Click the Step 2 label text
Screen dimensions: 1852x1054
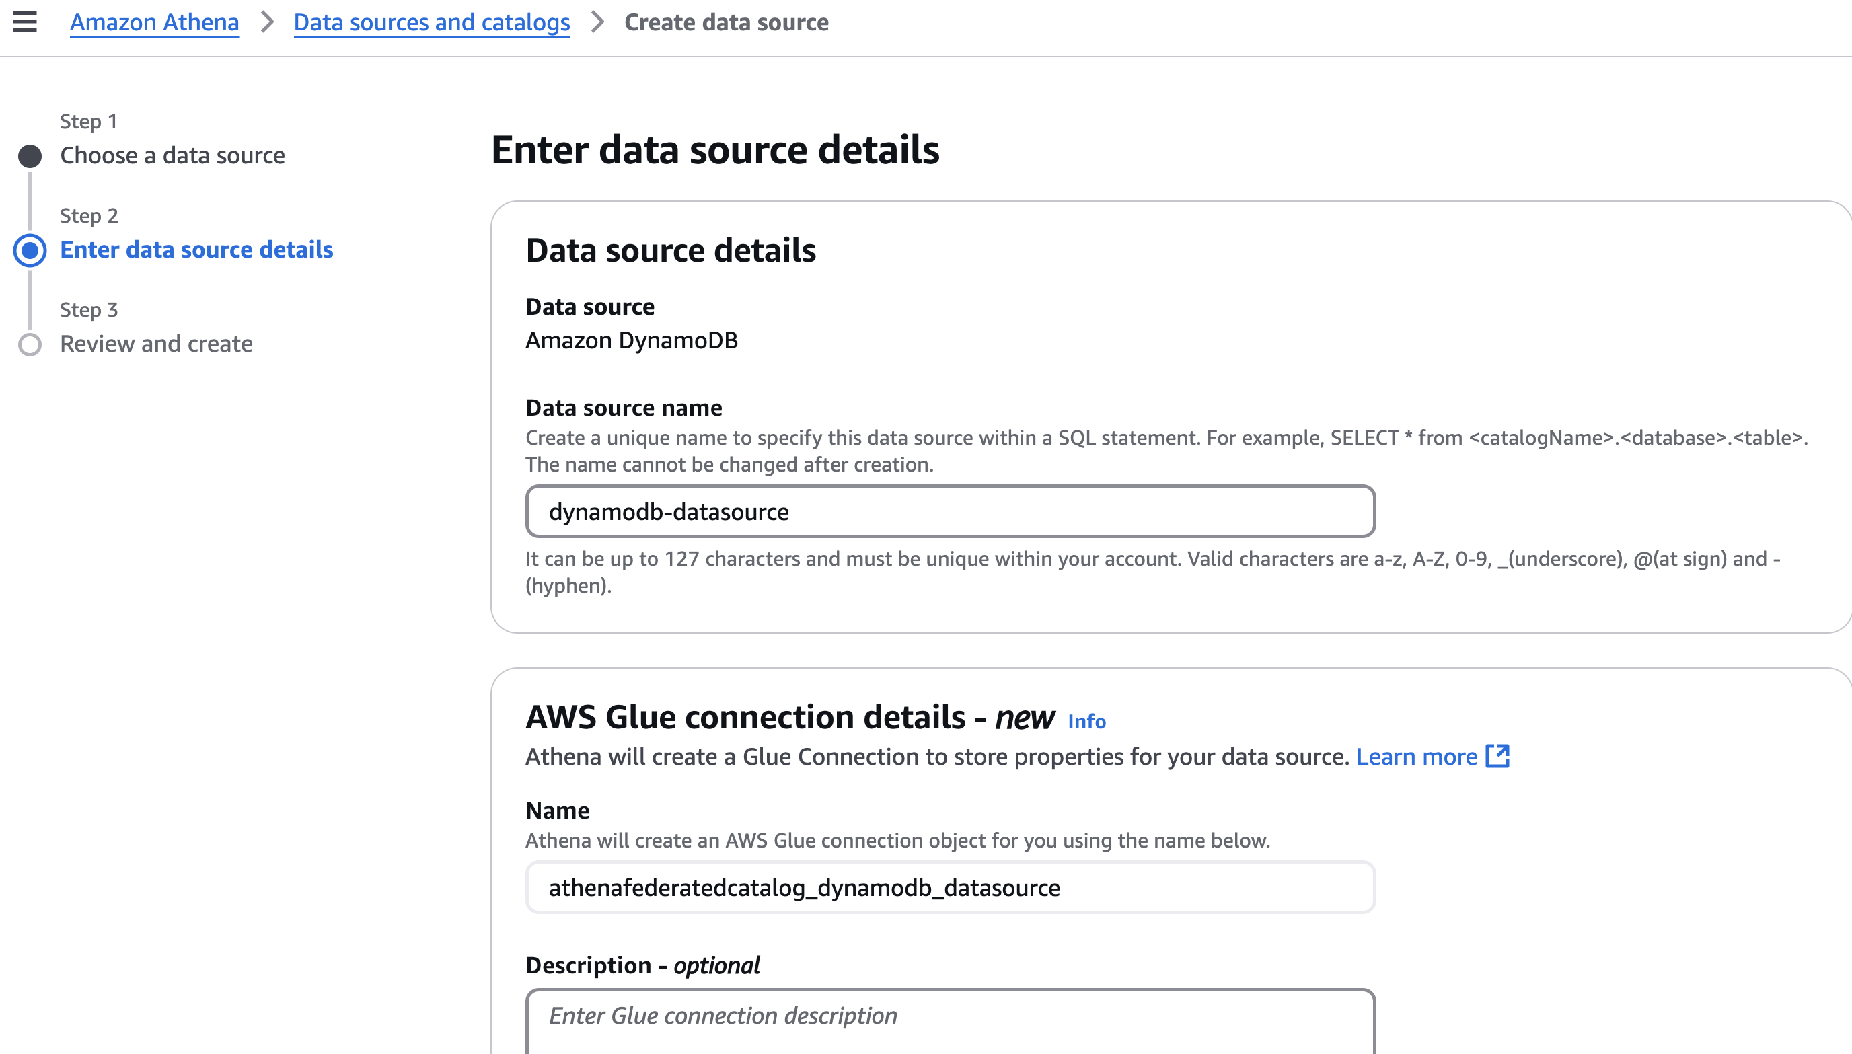click(x=89, y=216)
